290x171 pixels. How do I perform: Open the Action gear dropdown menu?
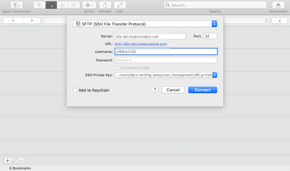[x=89, y=5]
